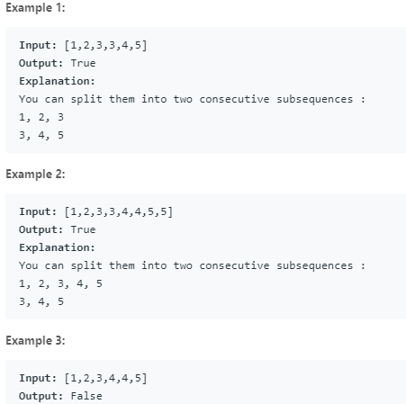This screenshot has height=404, width=406.
Task: Click the input array [1,2,3,4,4,5]
Action: (105, 378)
